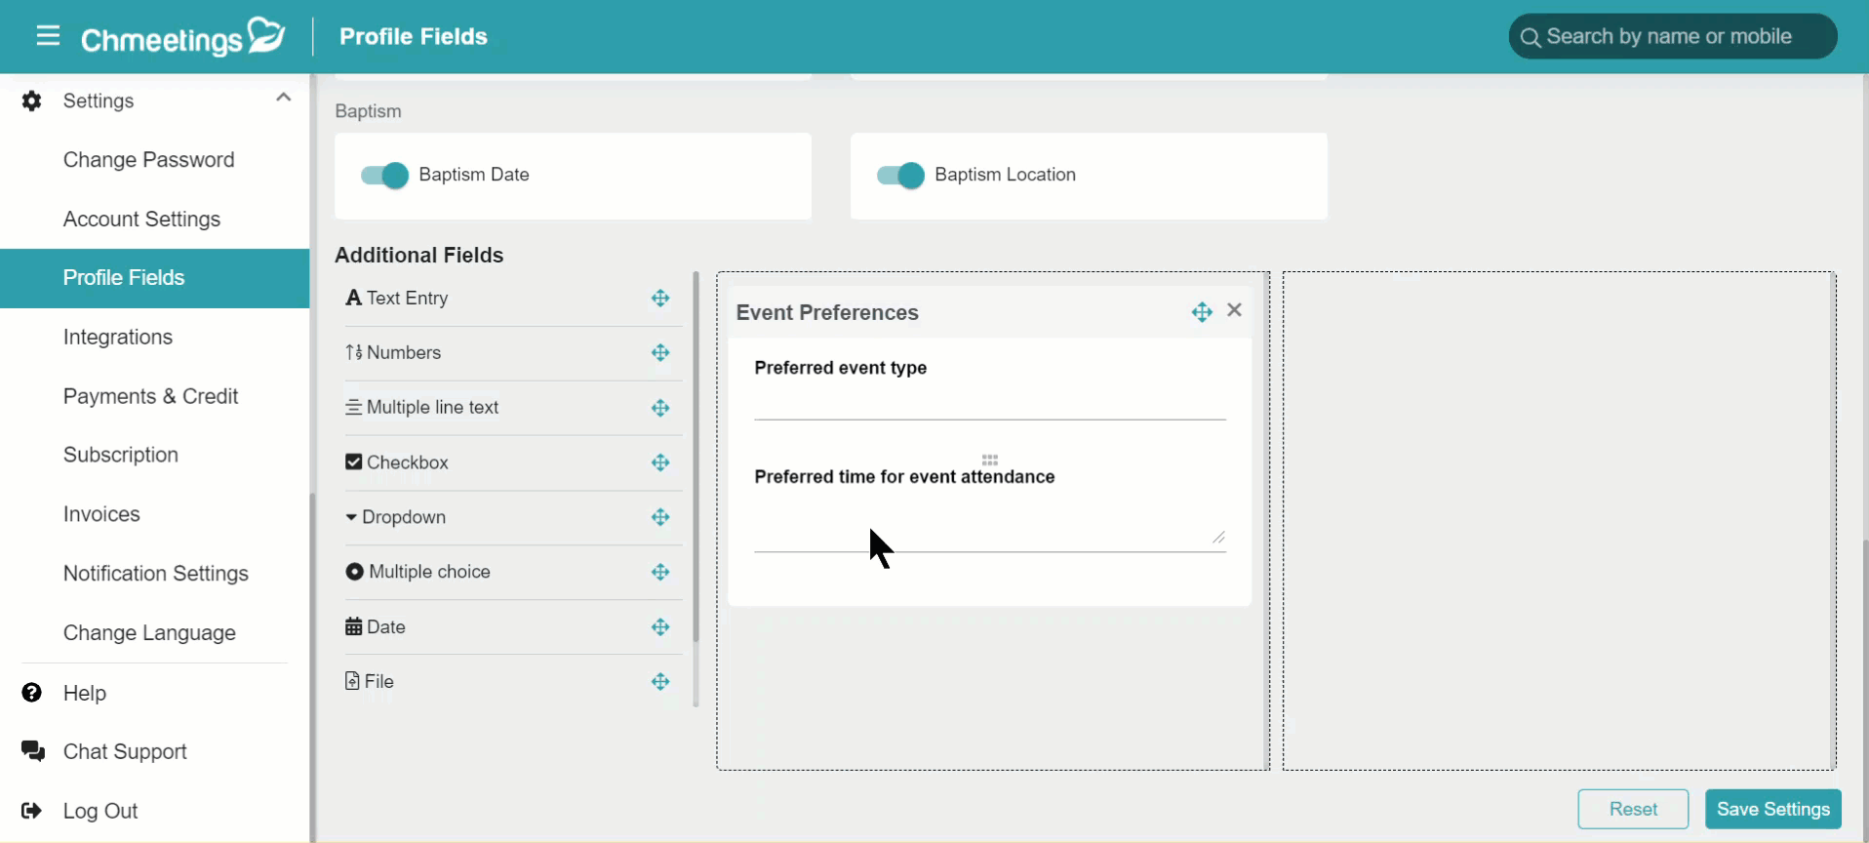Open the hamburger navigation menu
Image resolution: width=1869 pixels, height=843 pixels.
[x=48, y=36]
